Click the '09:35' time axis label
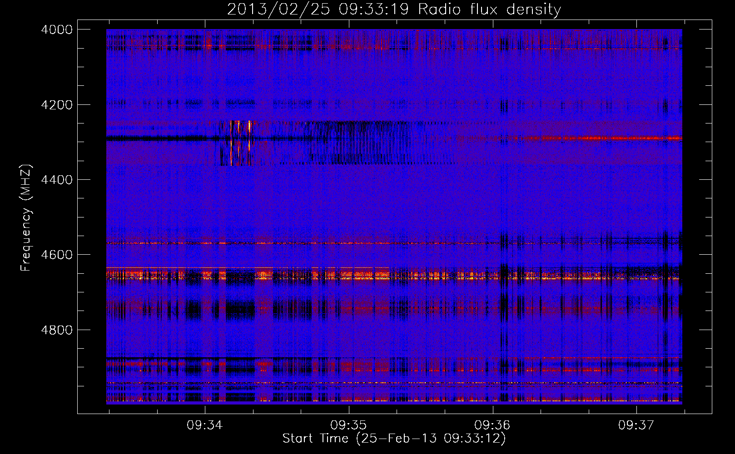The height and width of the screenshot is (454, 735). click(x=348, y=425)
